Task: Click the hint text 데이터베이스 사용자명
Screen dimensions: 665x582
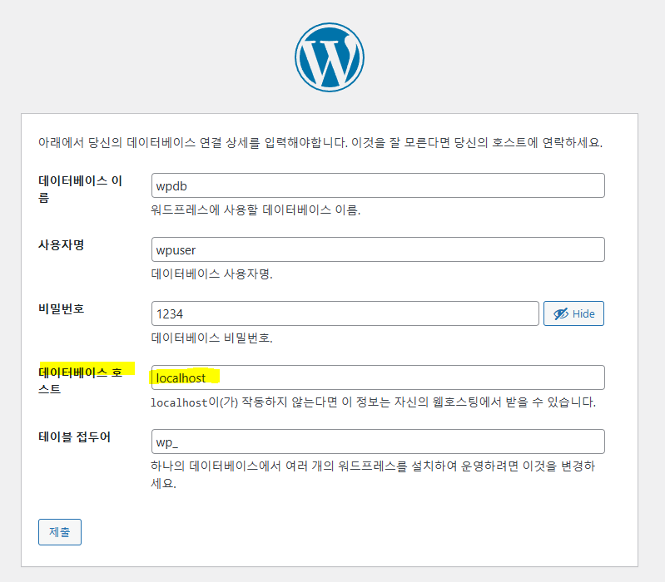Action: coord(211,274)
